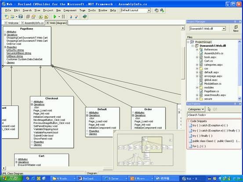
Task: Collapse Operations section in Cart class
Action: pyautogui.click(x=16, y=162)
